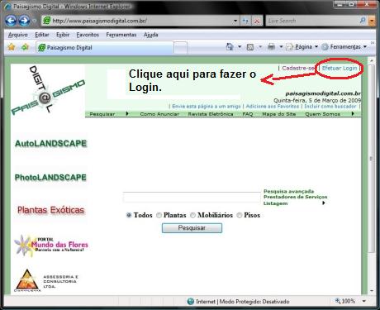Click the site search text field
Viewport: 380px width, 310px height.
pos(192,198)
